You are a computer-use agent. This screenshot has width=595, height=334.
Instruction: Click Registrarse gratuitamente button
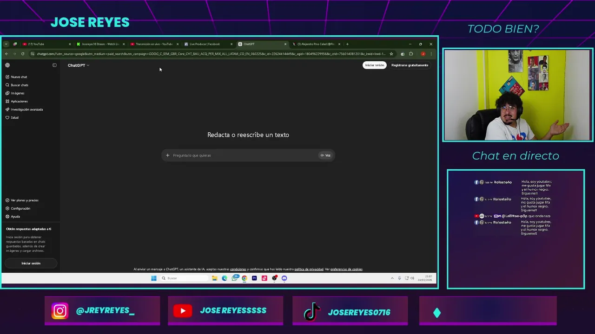pos(410,65)
